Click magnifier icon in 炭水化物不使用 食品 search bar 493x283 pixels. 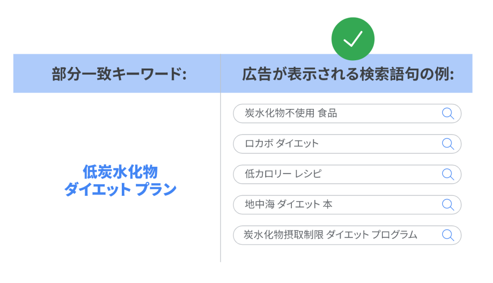tap(448, 113)
